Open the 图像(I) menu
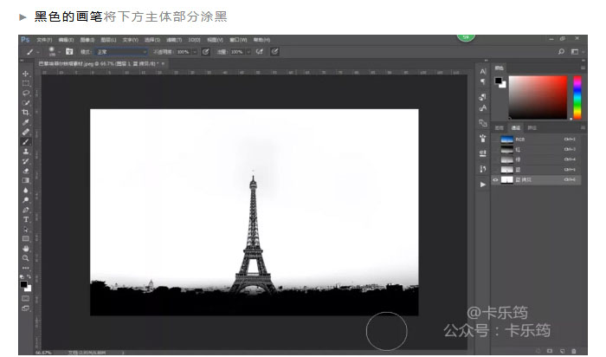 click(87, 40)
